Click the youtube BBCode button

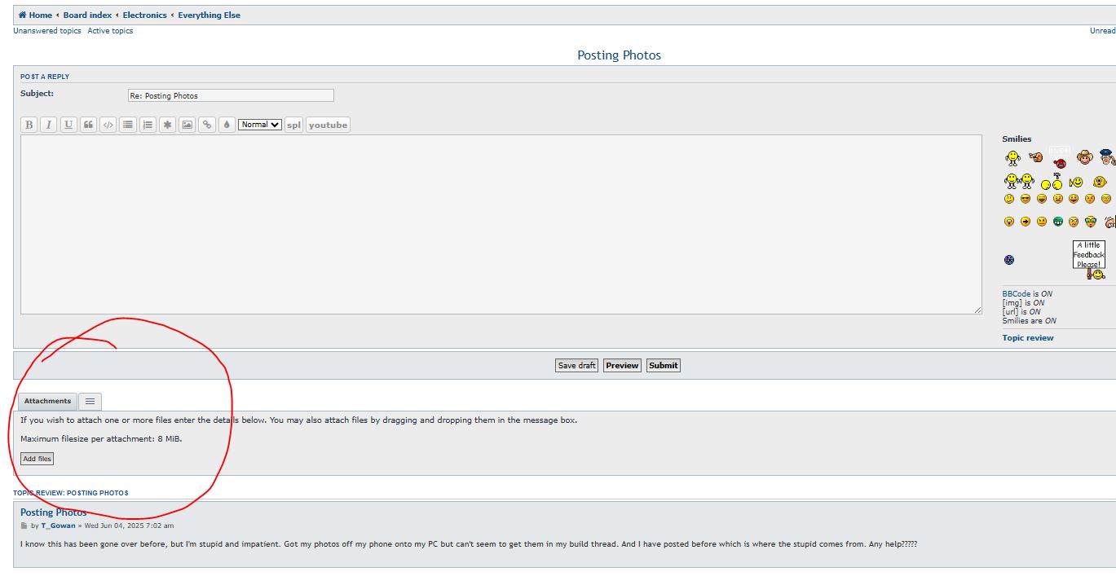click(328, 125)
